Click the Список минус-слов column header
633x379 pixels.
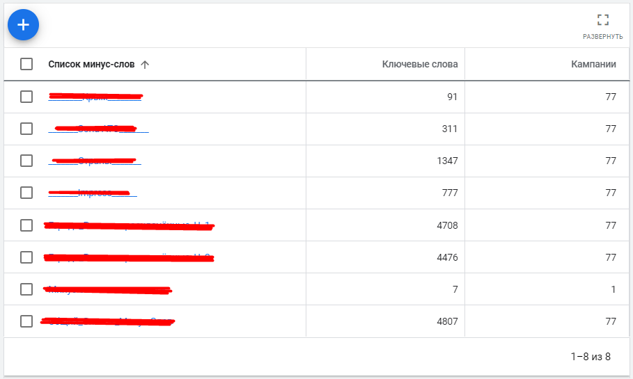click(x=91, y=65)
